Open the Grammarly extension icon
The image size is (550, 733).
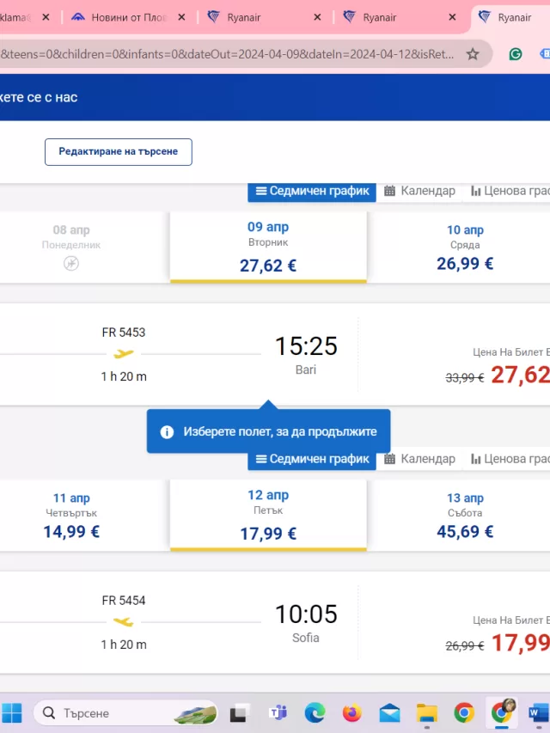pos(516,54)
